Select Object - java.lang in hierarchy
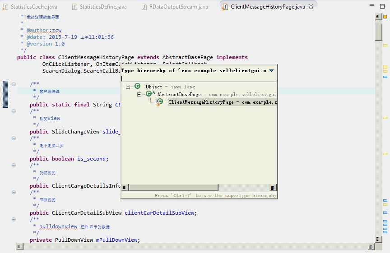 [170, 87]
